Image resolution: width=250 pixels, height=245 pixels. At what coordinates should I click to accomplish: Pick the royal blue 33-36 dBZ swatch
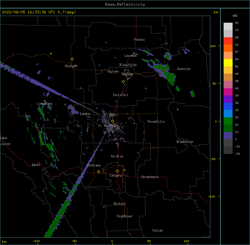[x=228, y=106]
